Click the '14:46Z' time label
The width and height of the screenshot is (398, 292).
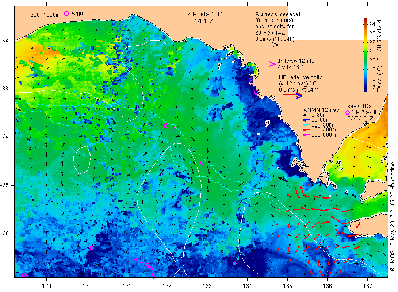coord(204,21)
